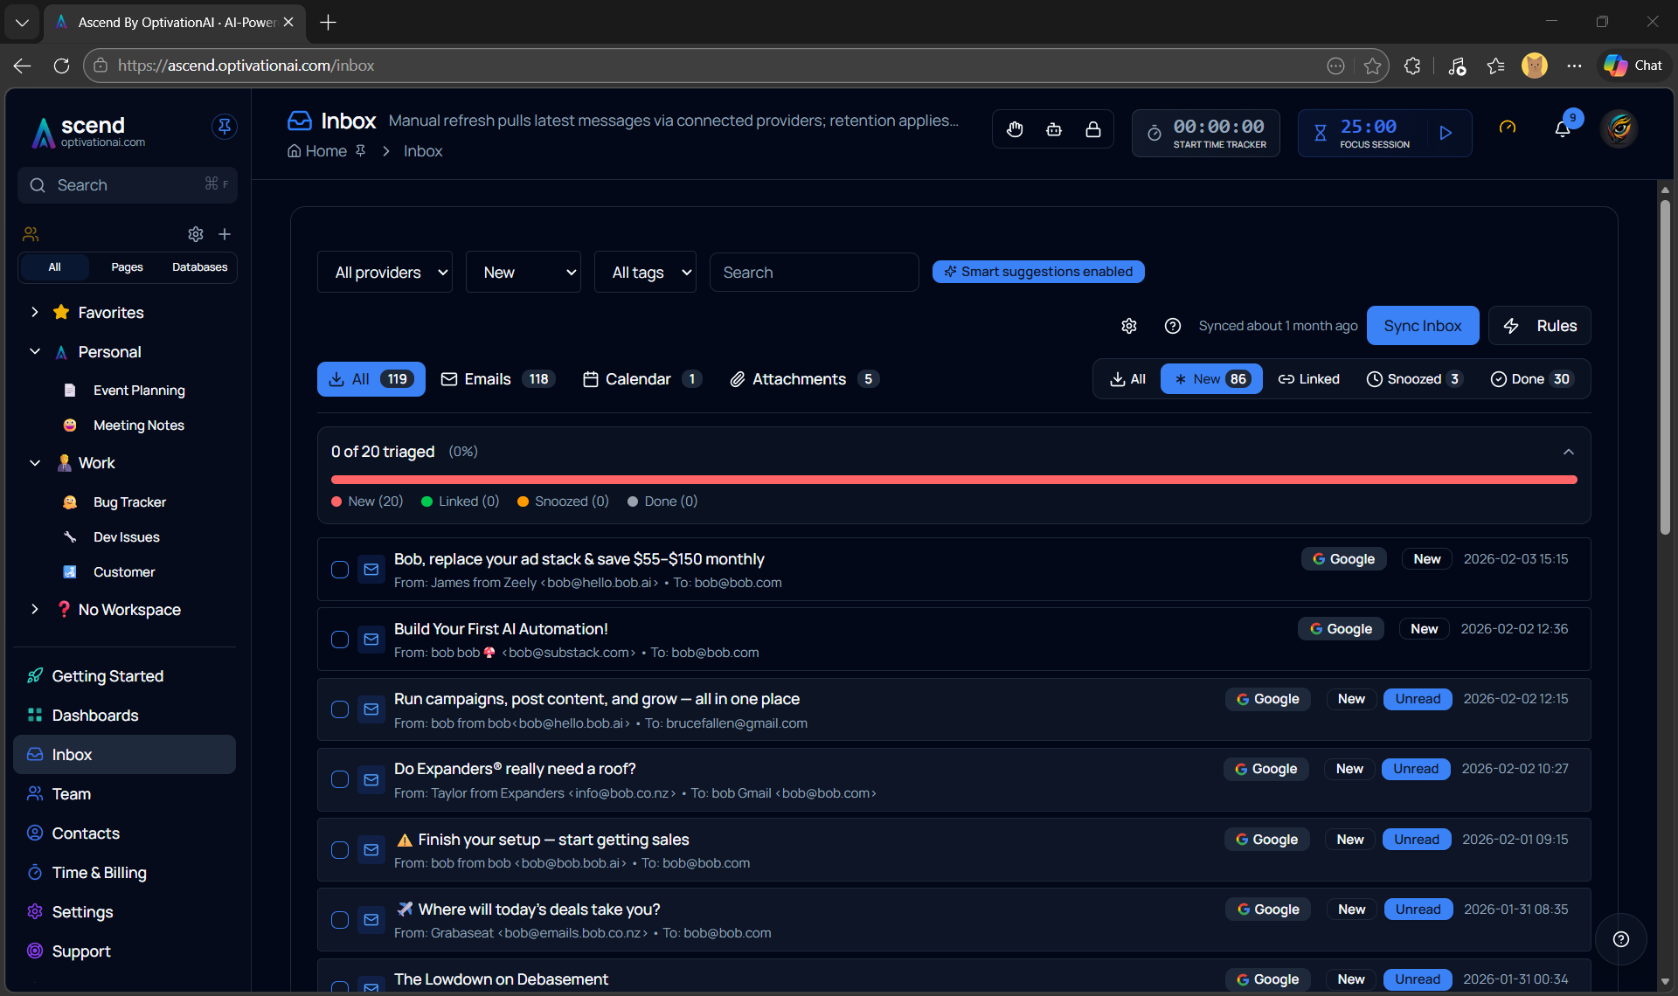Click the red triage progress bar
The height and width of the screenshot is (996, 1678).
tap(953, 480)
